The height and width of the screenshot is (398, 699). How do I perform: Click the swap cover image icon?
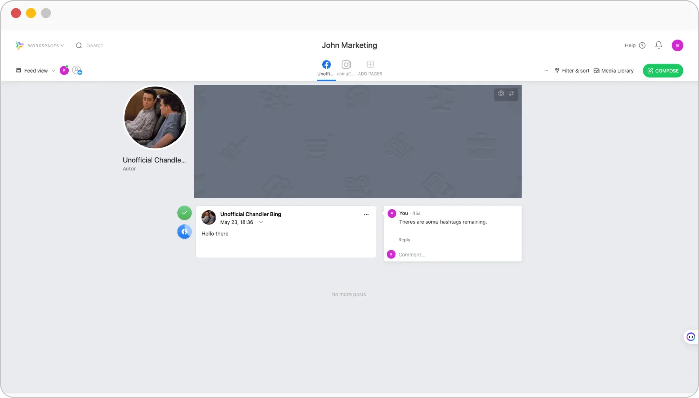(511, 94)
